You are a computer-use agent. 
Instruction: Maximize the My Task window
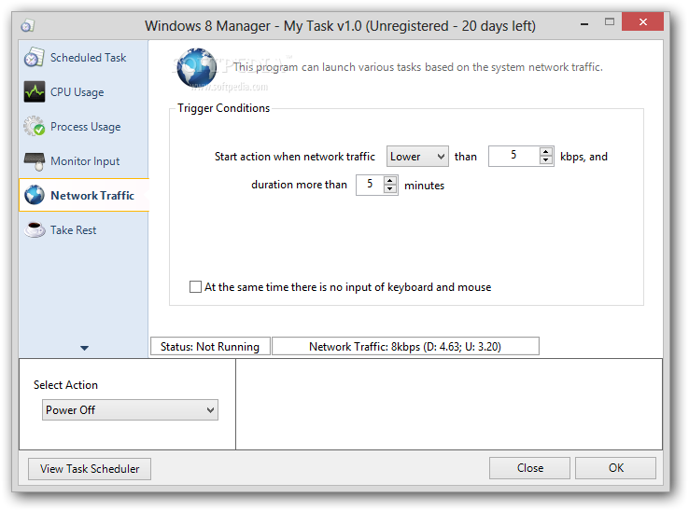(x=610, y=22)
